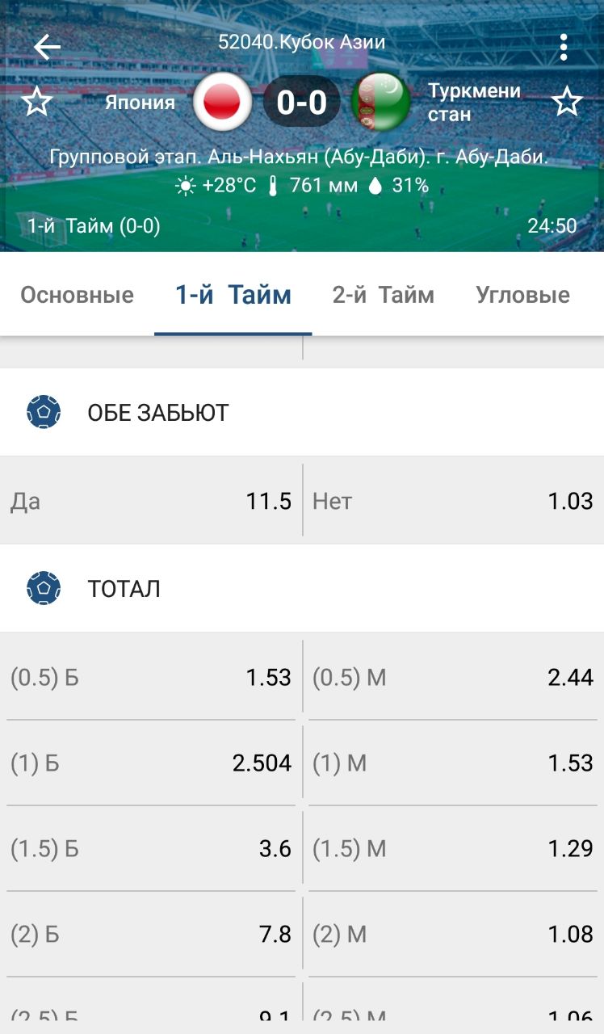Bet on Да at 11.5

click(x=151, y=501)
